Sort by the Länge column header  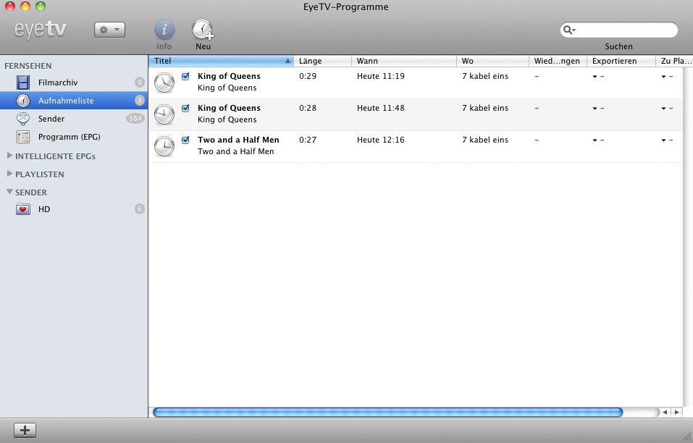pos(323,61)
